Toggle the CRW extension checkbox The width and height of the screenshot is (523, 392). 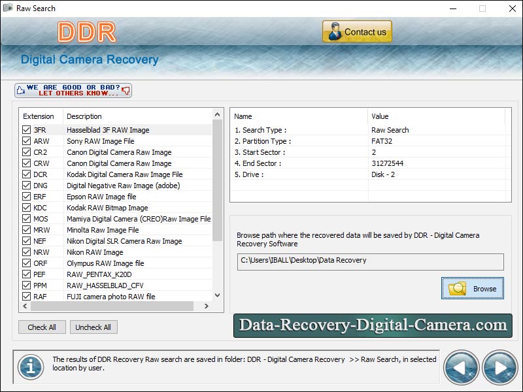tap(26, 163)
